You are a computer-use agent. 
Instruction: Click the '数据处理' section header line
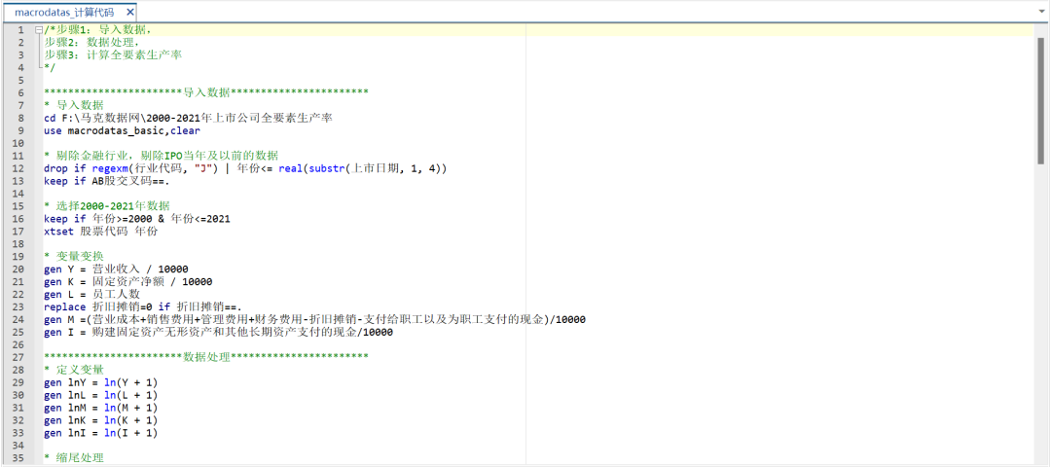coord(206,357)
